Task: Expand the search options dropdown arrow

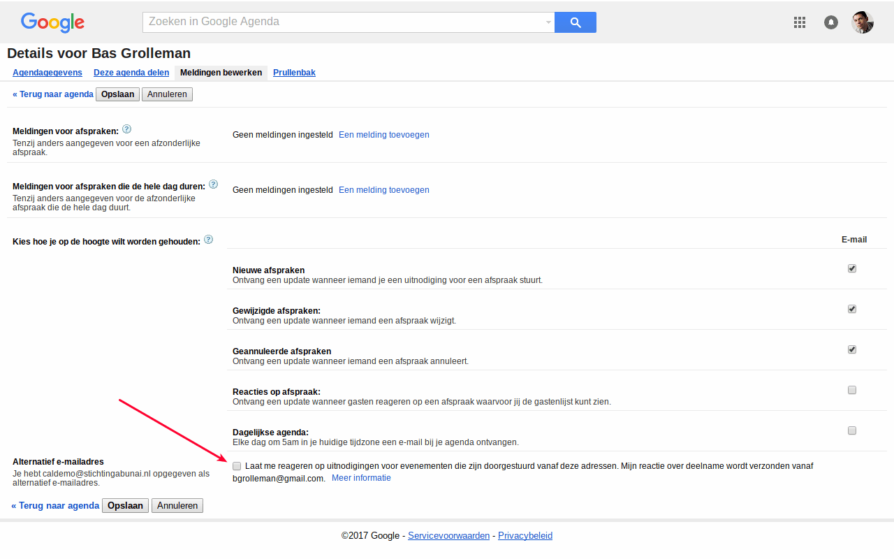Action: tap(548, 22)
